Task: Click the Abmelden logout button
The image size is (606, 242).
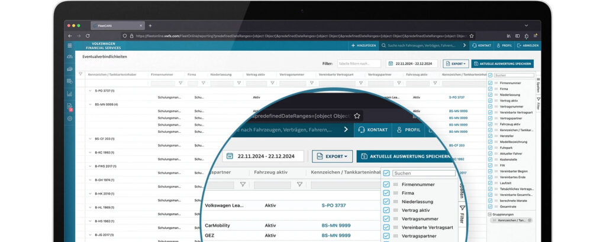Action: pos(528,45)
